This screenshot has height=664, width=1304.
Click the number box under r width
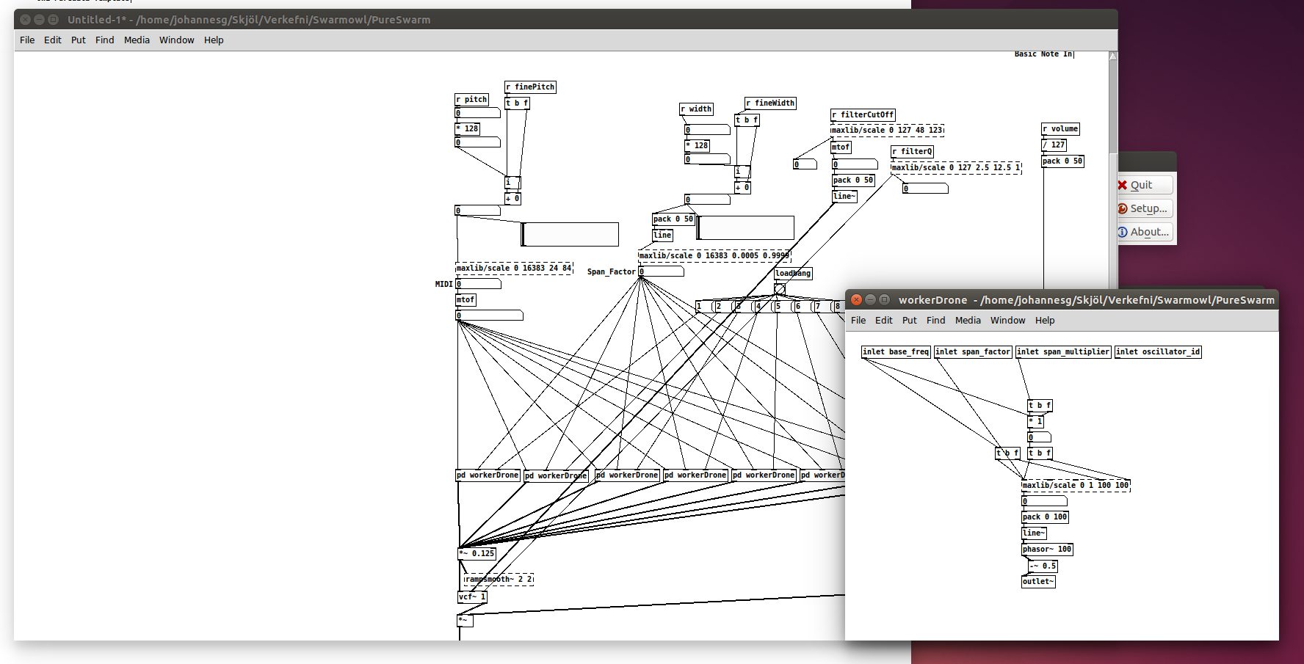pyautogui.click(x=707, y=130)
